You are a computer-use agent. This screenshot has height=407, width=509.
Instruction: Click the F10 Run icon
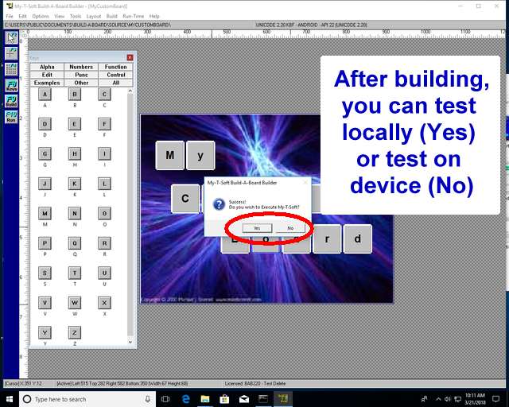click(x=11, y=118)
